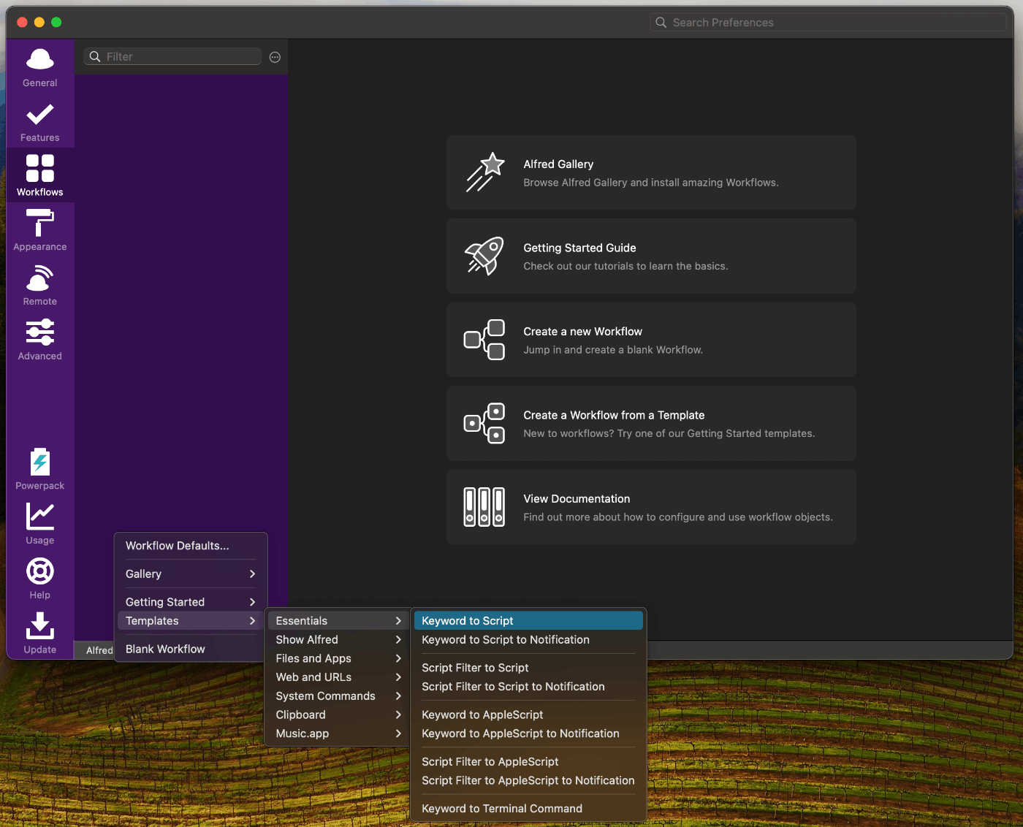Expand the Music.app submenu chevron
1023x827 pixels.
[x=398, y=733]
